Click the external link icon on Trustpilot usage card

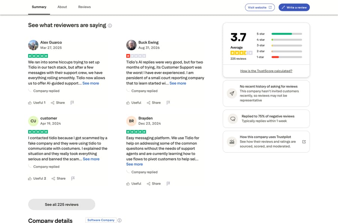click(x=304, y=142)
